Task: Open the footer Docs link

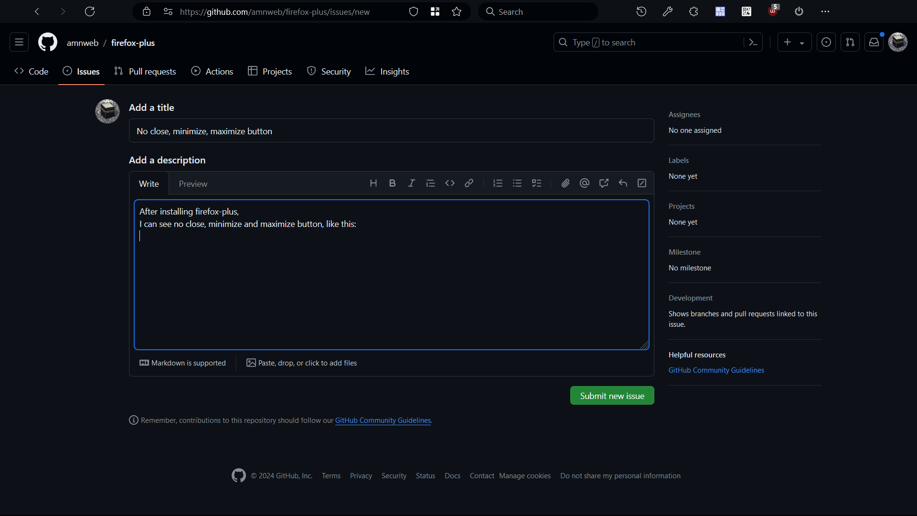Action: 452,475
